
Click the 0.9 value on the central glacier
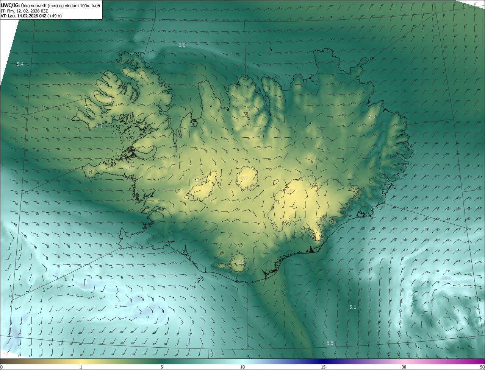pyautogui.click(x=244, y=178)
